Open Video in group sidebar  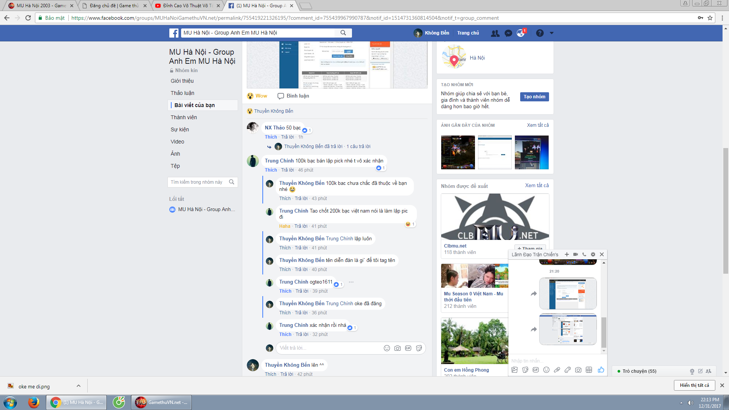[x=177, y=142]
